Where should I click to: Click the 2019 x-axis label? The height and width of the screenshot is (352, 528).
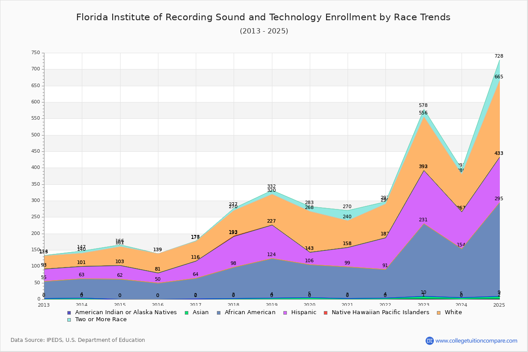tap(271, 304)
